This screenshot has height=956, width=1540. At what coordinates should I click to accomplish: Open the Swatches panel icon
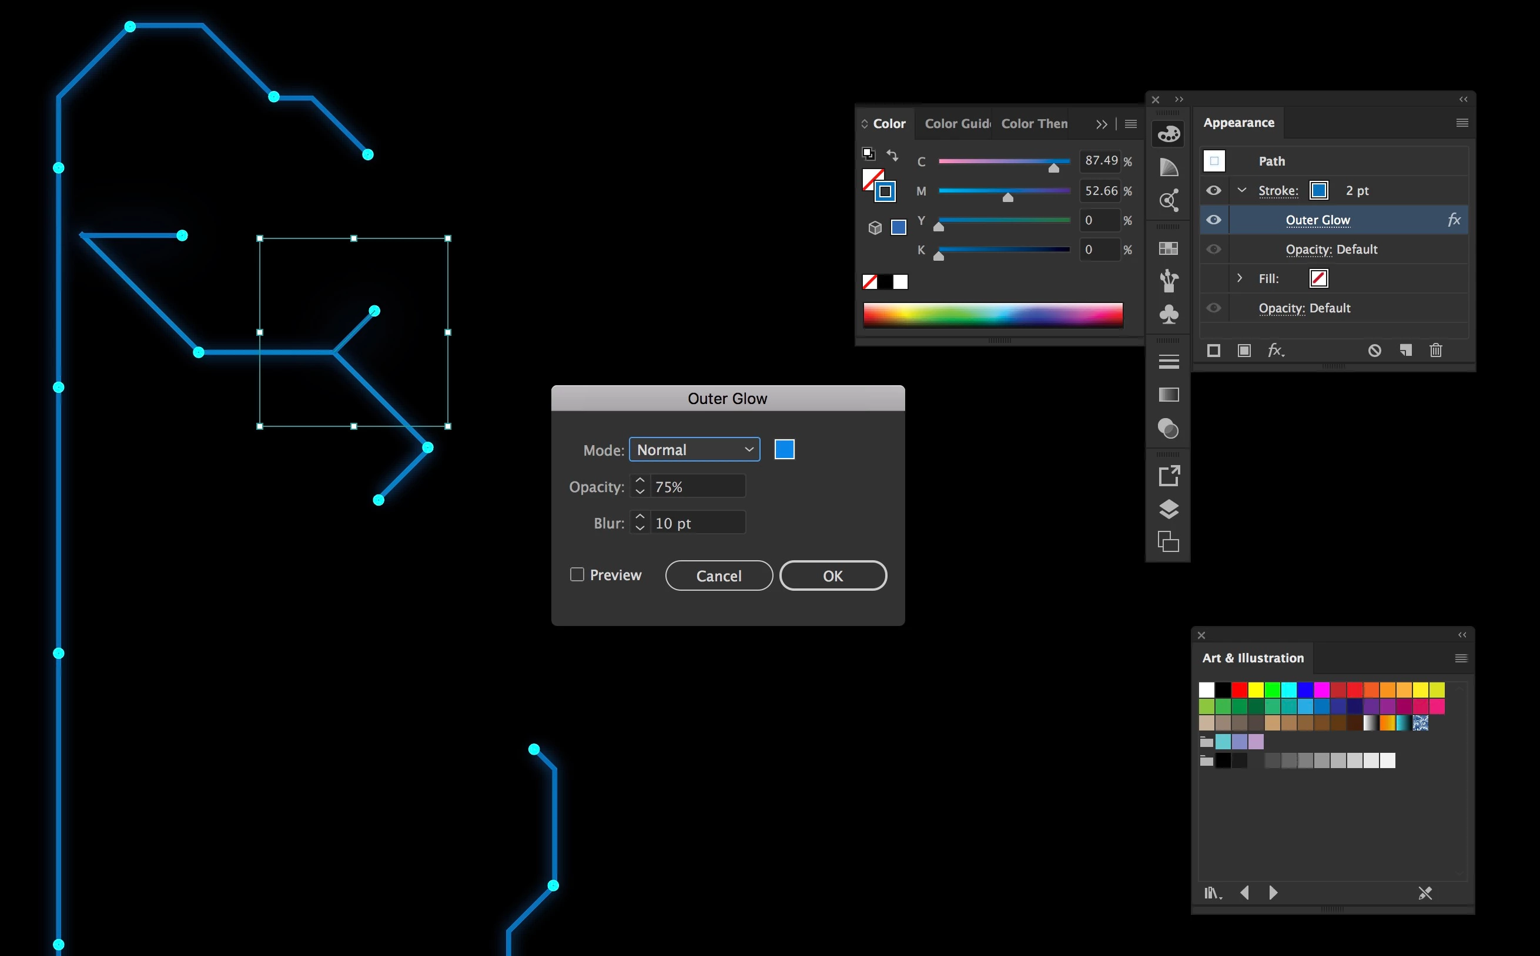click(1168, 248)
